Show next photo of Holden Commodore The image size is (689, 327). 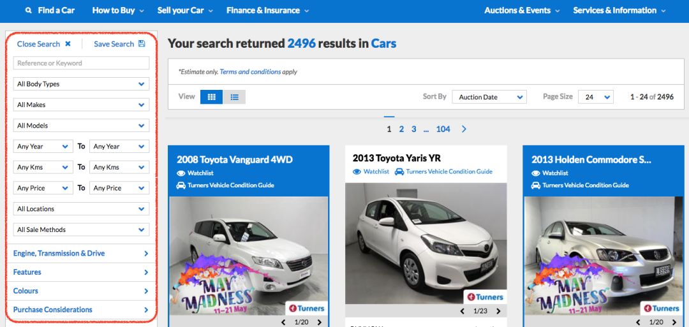point(674,322)
